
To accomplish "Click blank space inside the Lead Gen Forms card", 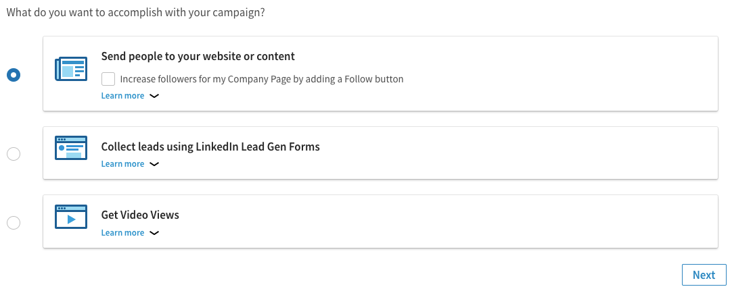I will pos(513,154).
